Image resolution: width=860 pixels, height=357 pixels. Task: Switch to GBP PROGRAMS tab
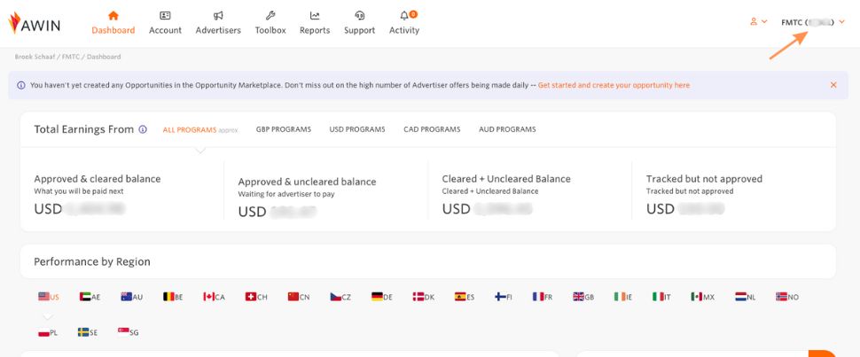(284, 129)
